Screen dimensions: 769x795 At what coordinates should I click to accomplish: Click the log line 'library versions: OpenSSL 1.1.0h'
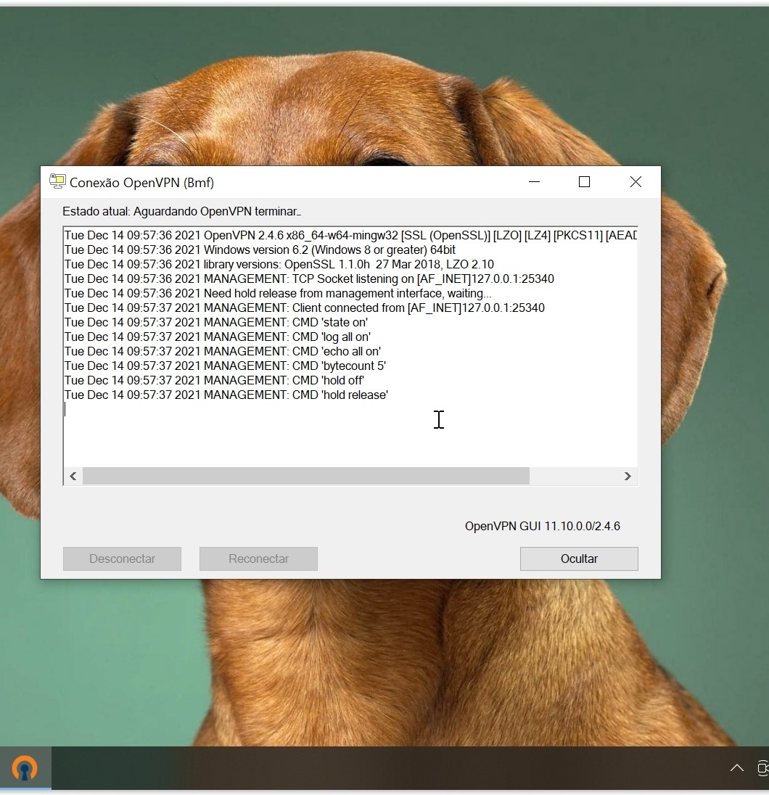(279, 264)
